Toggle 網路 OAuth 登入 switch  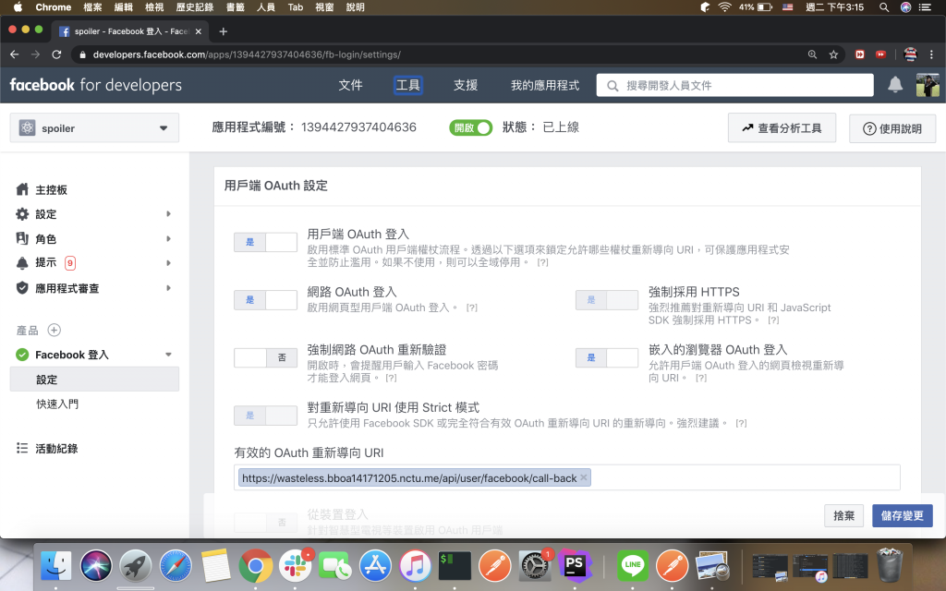tap(265, 300)
